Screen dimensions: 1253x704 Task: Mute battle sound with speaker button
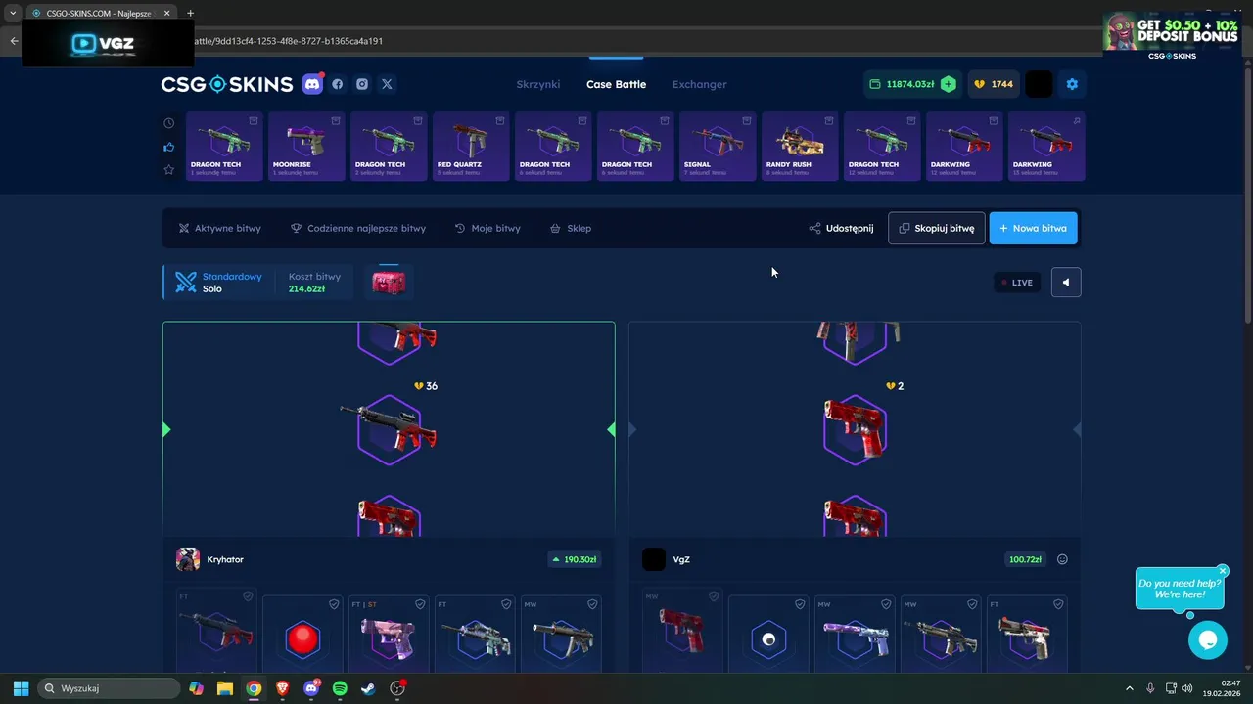click(x=1066, y=283)
